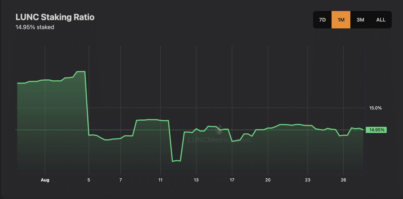Click the 11 date label on x-axis

coord(160,180)
